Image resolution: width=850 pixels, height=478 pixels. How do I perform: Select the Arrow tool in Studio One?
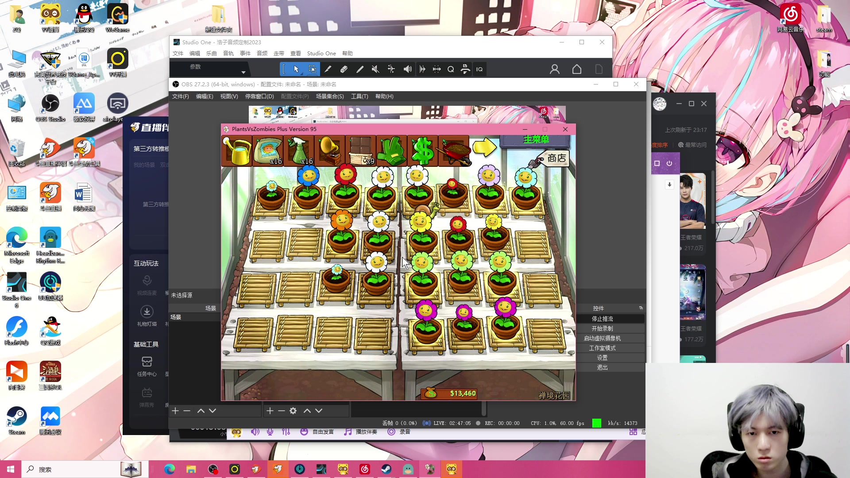pos(296,69)
